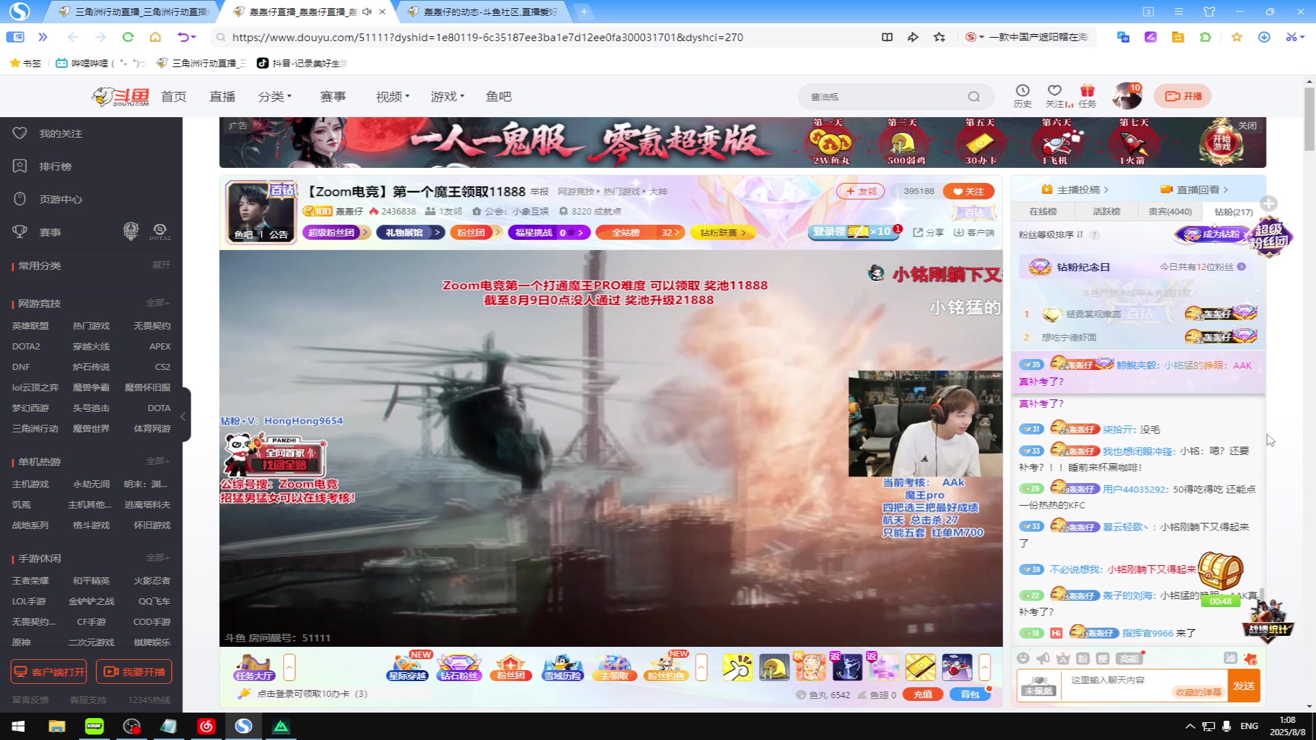
Task: Mute the 蠢蠢仔直播 browser tab audio
Action: (x=367, y=12)
